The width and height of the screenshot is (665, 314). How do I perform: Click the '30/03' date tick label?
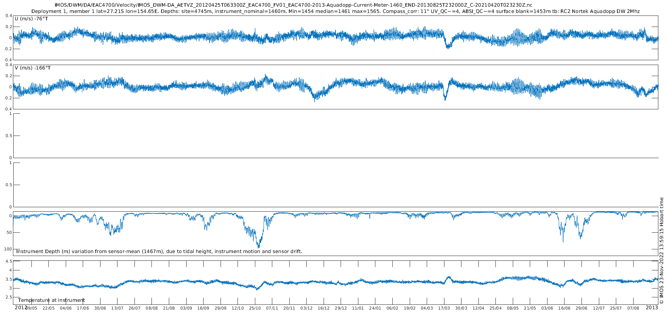click(461, 308)
